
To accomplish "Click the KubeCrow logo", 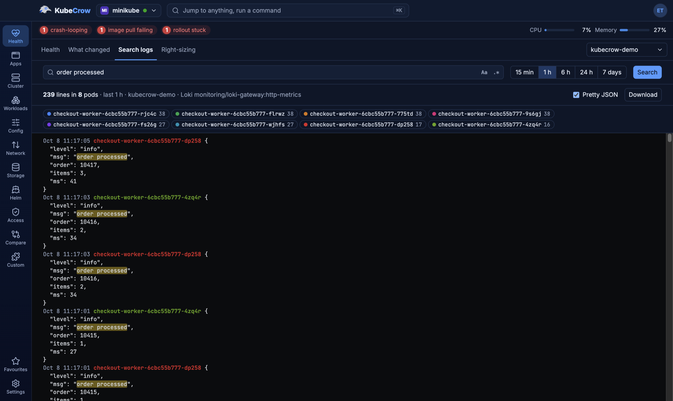I will (65, 10).
